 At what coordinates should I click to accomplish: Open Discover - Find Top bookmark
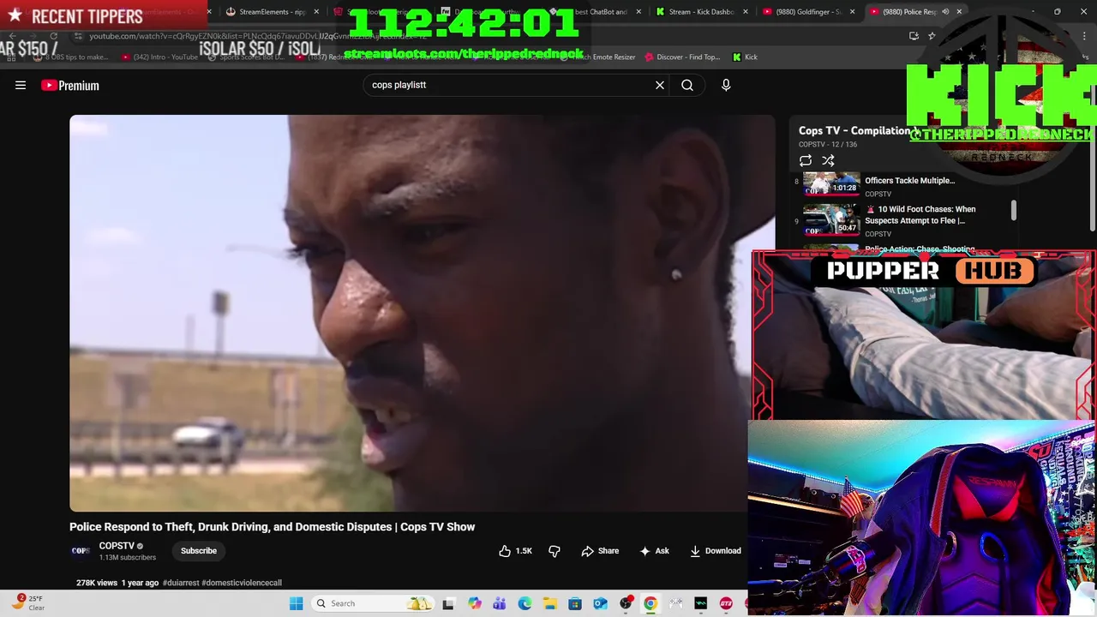pyautogui.click(x=682, y=57)
